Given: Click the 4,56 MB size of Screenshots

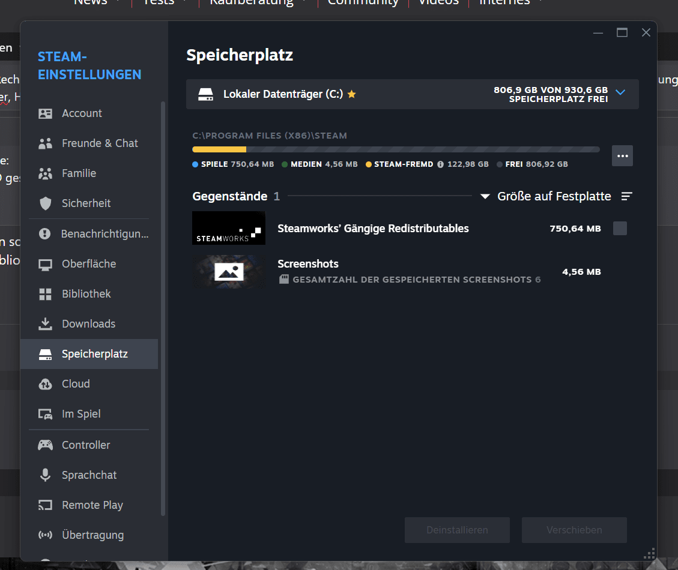Looking at the screenshot, I should (x=581, y=272).
